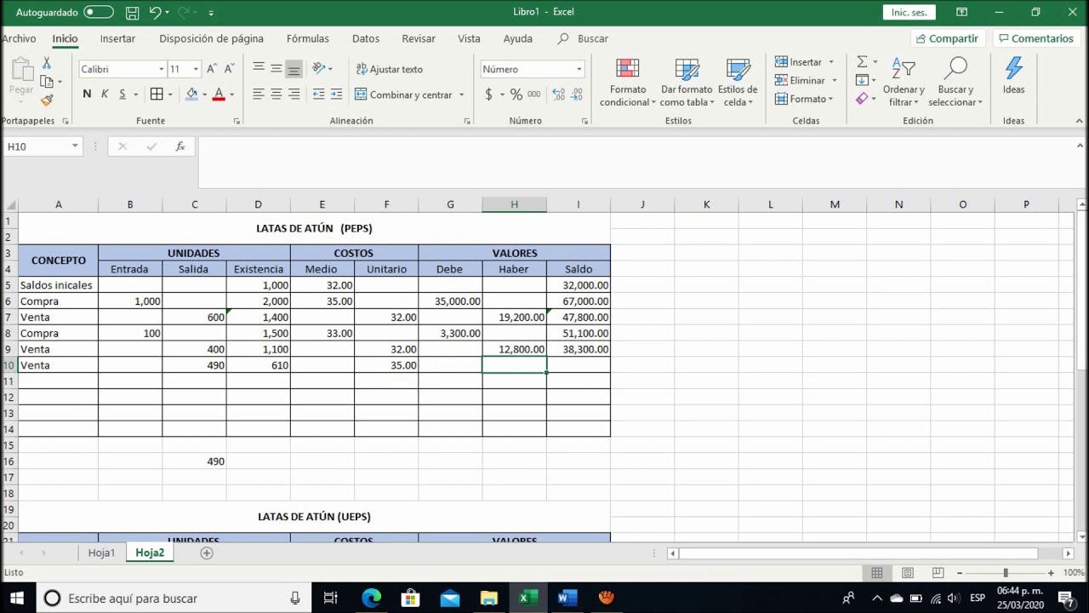The height and width of the screenshot is (613, 1089).
Task: Switch to Normal view in status bar
Action: pyautogui.click(x=877, y=573)
